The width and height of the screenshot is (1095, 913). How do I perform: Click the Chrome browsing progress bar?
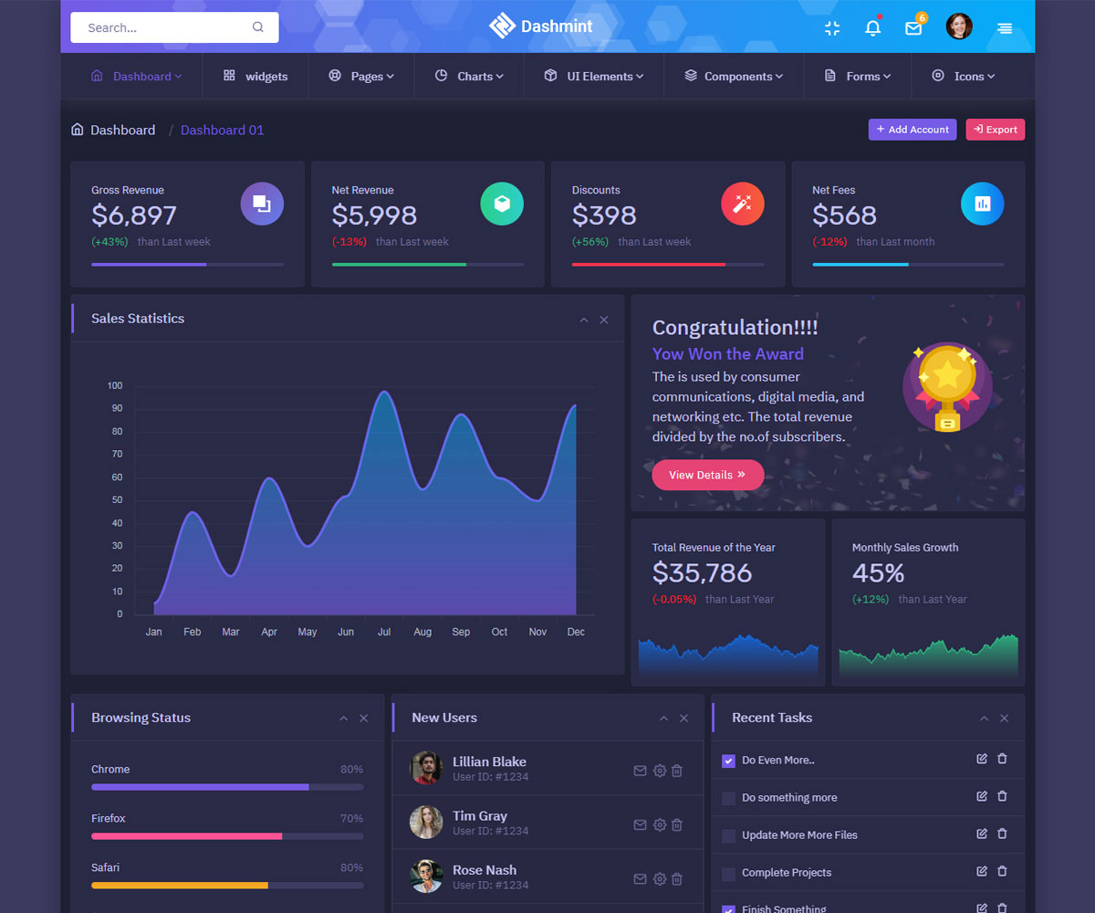click(x=227, y=786)
